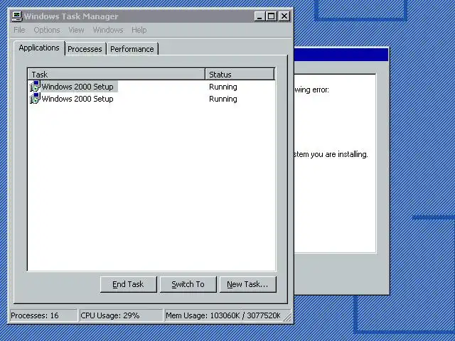Click the New Task... button

(x=248, y=284)
